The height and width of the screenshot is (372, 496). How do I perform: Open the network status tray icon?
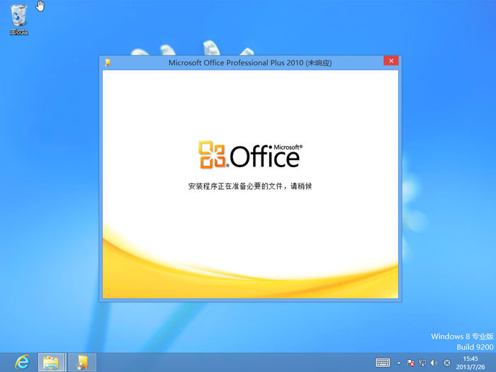[422, 363]
